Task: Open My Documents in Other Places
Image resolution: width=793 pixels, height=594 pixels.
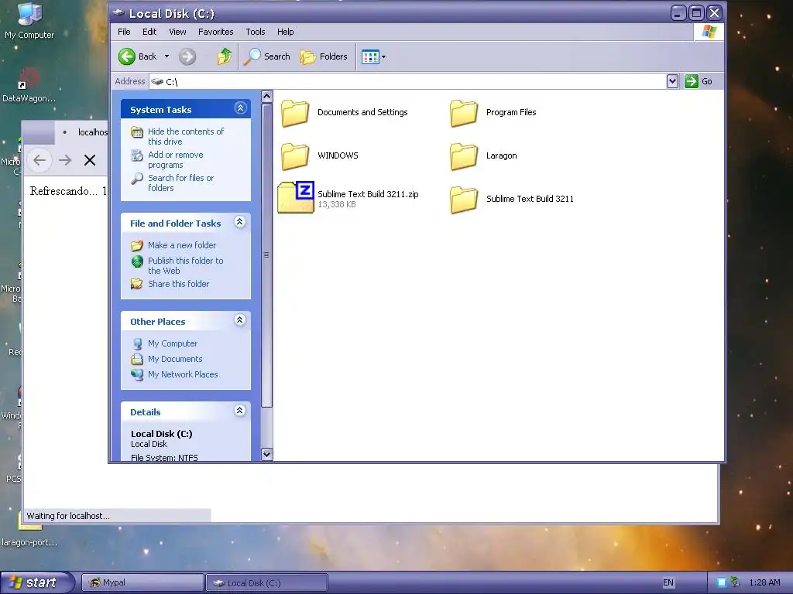Action: tap(175, 359)
